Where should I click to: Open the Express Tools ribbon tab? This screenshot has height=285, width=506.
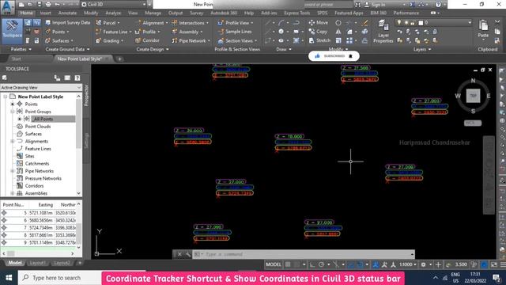296,13
